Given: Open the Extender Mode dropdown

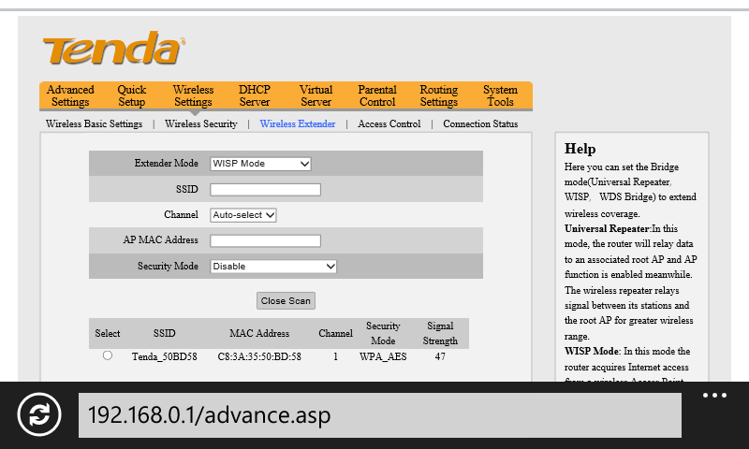Looking at the screenshot, I should pos(260,164).
